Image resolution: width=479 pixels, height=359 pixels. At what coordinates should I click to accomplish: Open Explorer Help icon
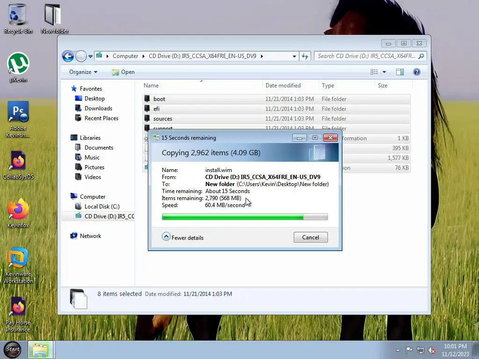point(417,72)
